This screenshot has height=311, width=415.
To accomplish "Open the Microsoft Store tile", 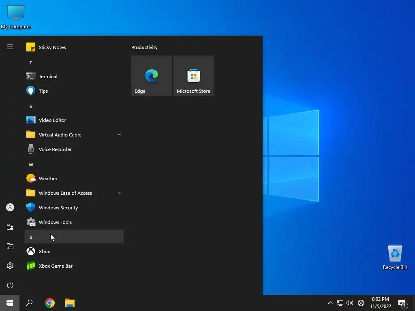I will pyautogui.click(x=194, y=76).
